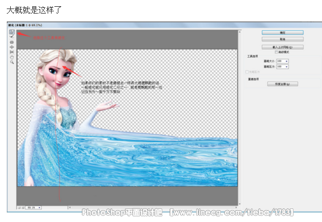Click the 大概就是这样了 heading text
This screenshot has width=322, height=222.
tap(34, 10)
